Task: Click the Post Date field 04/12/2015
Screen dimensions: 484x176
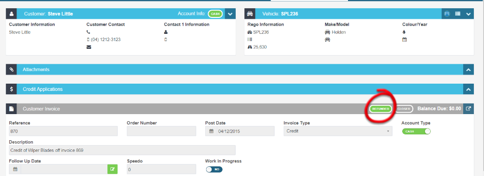Action: (x=246, y=131)
